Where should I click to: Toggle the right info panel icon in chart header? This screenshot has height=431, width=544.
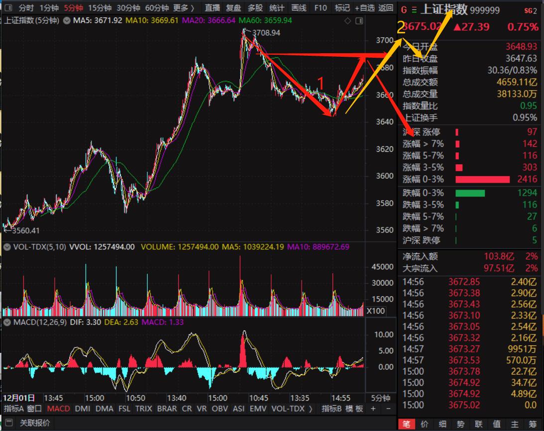[x=359, y=21]
